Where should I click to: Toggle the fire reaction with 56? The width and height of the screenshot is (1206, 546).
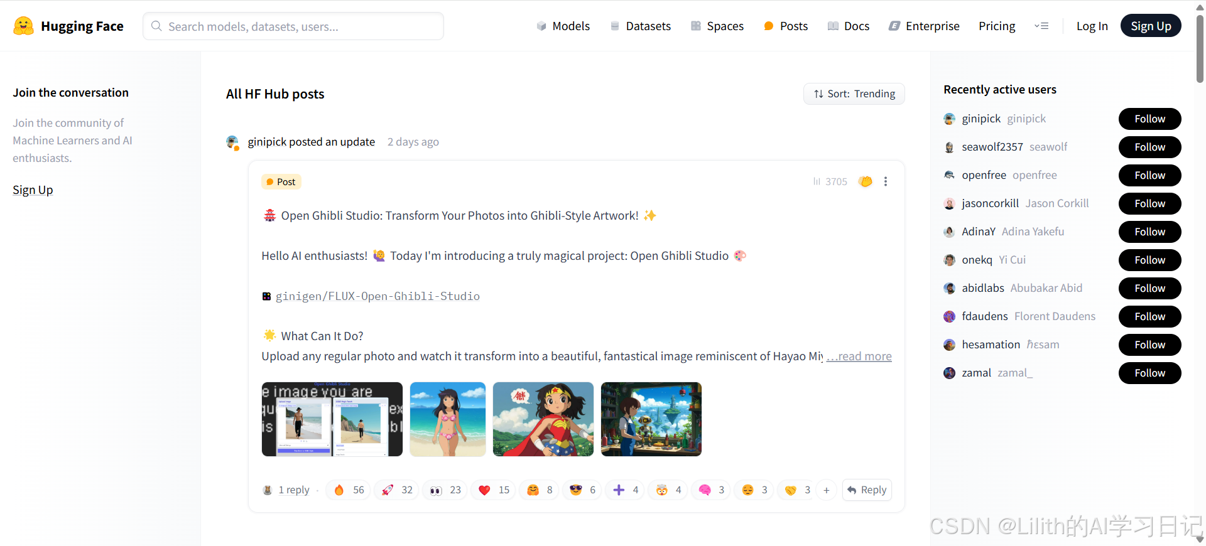tap(349, 490)
